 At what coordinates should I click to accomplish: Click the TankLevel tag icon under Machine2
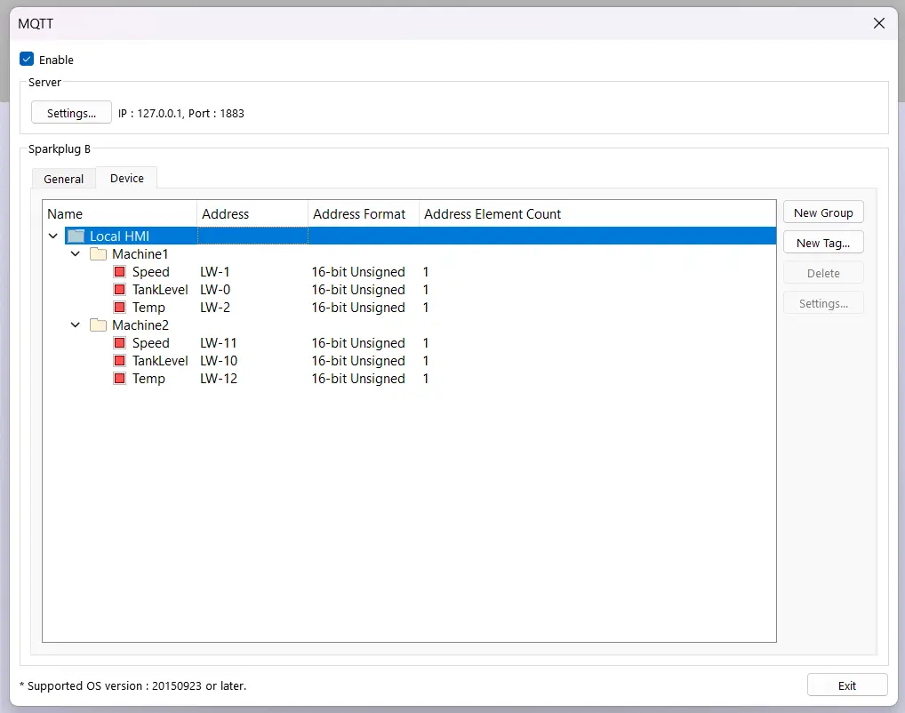pyautogui.click(x=119, y=360)
